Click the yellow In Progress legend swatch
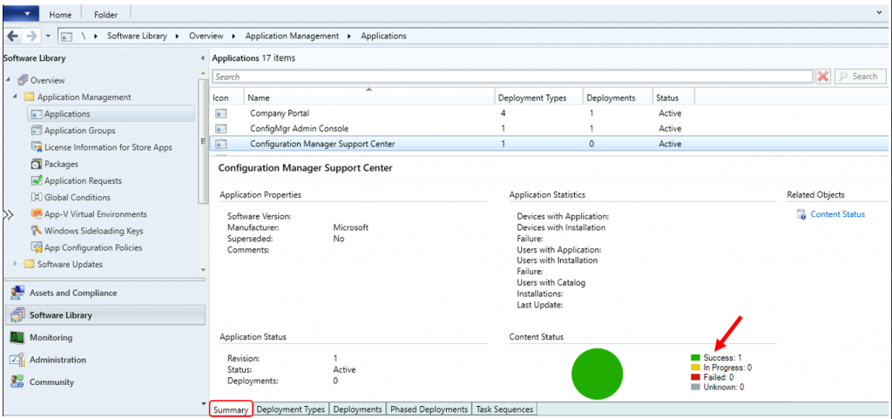The image size is (892, 419). 695,368
